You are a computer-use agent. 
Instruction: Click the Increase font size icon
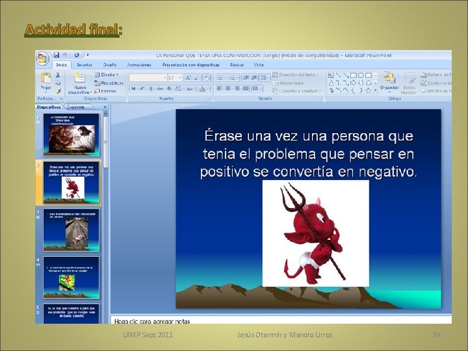[188, 78]
